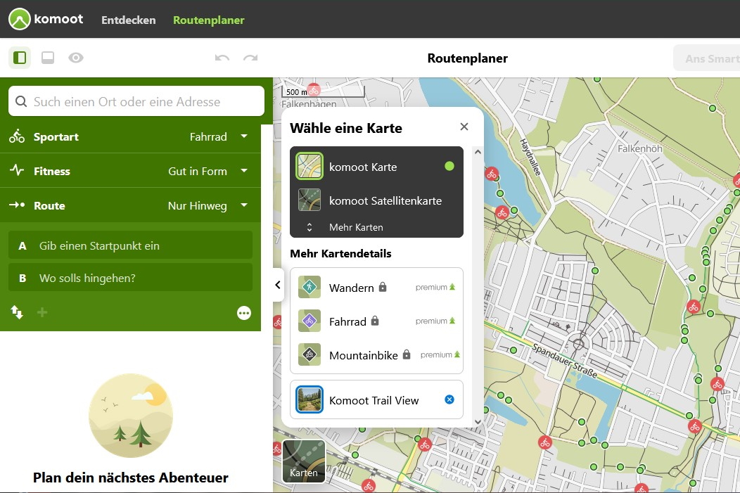Toggle the left sidebar panel view icon
740x493 pixels.
point(20,58)
